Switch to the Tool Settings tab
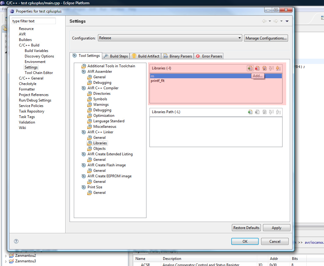 click(x=86, y=56)
